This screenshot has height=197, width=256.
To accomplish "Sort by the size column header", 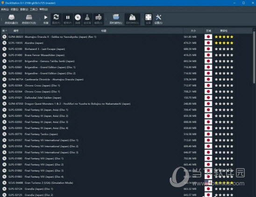I will [x=193, y=31].
